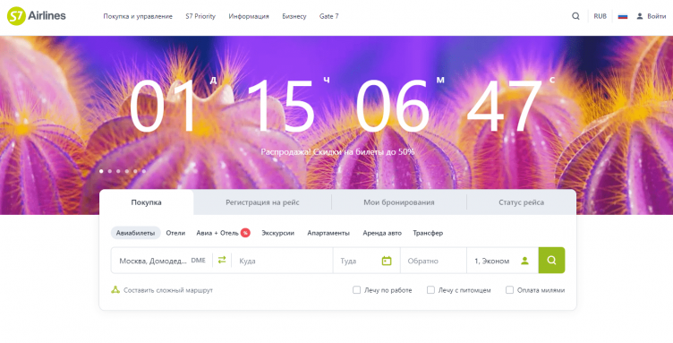673x343 pixels.
Task: Select the second banner slide dot
Action: (x=110, y=171)
